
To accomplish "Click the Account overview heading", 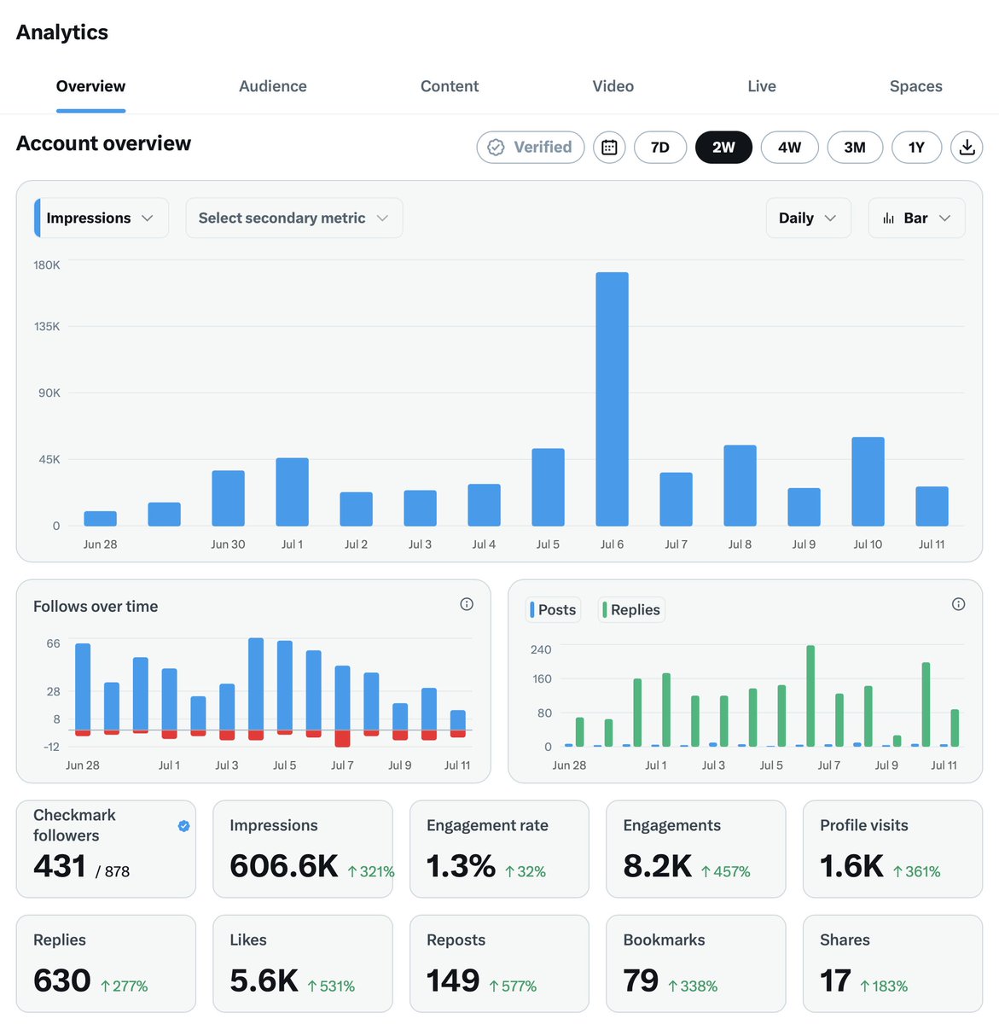I will point(103,143).
